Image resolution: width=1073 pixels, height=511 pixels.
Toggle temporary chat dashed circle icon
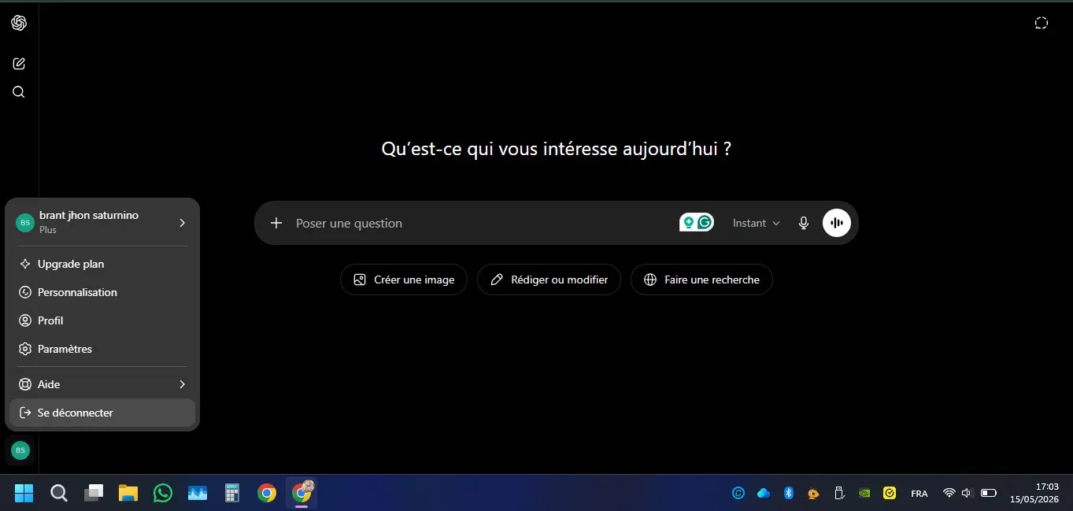[1042, 23]
